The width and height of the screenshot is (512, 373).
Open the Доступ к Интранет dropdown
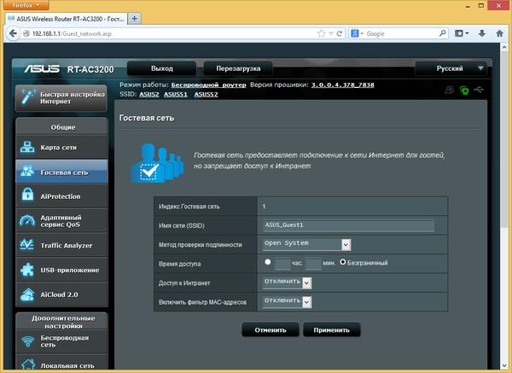click(287, 283)
